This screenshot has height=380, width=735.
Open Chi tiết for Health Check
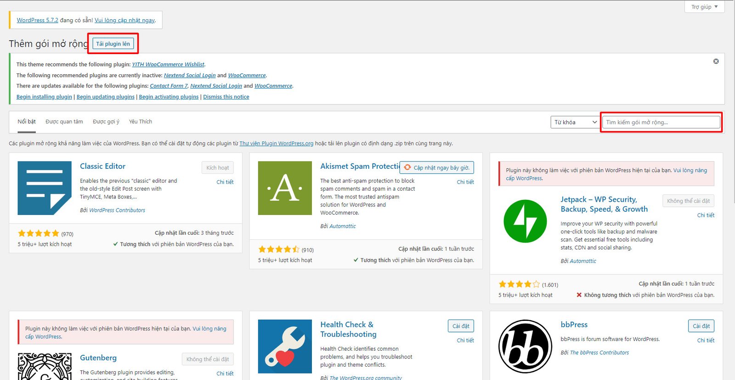tap(465, 340)
